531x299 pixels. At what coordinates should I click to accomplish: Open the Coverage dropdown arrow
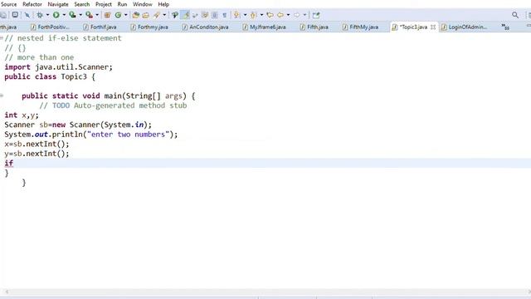click(x=80, y=15)
